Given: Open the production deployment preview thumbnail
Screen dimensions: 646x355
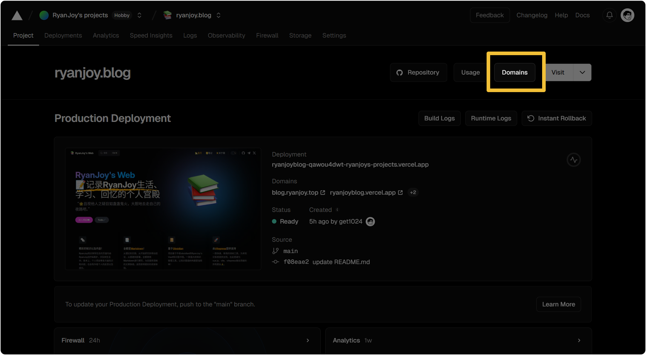Looking at the screenshot, I should click(163, 209).
